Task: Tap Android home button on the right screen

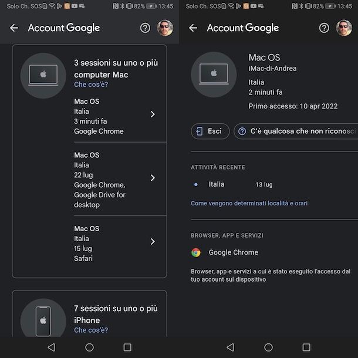Action: tap(268, 347)
